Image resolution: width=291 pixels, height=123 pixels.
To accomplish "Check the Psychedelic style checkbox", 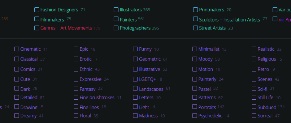I will (x=194, y=116).
